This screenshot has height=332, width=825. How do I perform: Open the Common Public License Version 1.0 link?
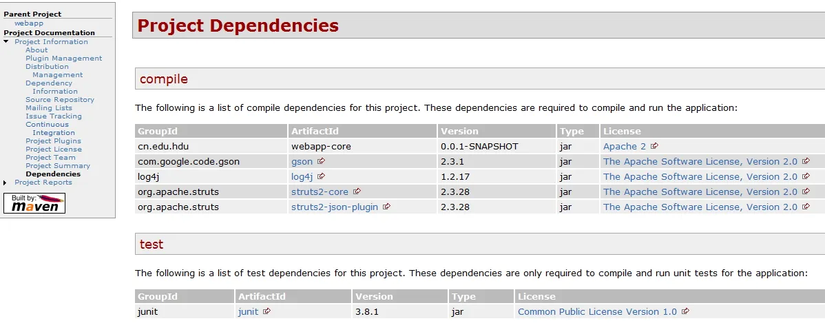click(x=597, y=311)
